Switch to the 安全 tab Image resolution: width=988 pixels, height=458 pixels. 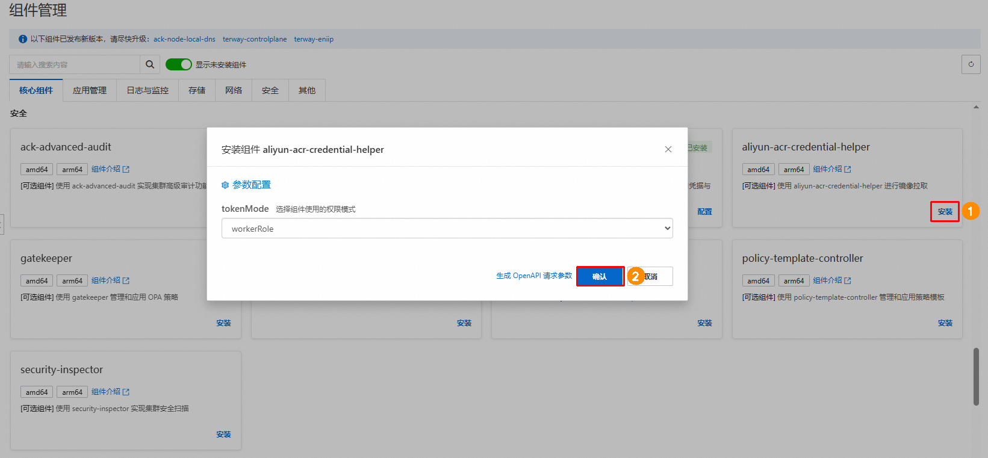[x=270, y=90]
